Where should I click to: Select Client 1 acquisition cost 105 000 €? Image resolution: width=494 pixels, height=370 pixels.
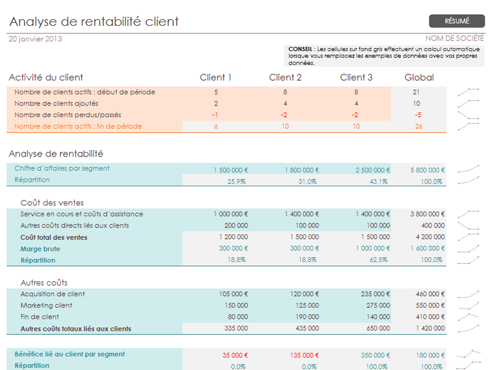(233, 294)
